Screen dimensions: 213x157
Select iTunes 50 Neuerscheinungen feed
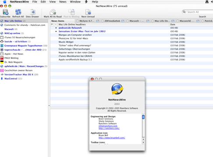[x=24, y=38]
